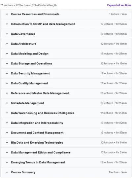Toggle chevron for Data Storage and Operations
This screenshot has width=132, height=178.
tap(7, 63)
